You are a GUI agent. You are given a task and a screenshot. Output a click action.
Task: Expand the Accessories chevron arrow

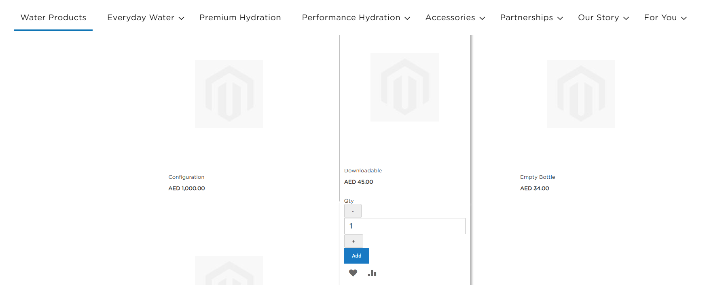point(482,18)
